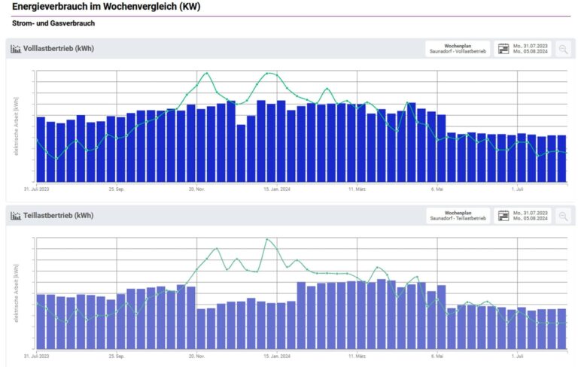
Task: Click the 25. Sep. label in Volllastbetrieb chart
Action: click(x=117, y=189)
